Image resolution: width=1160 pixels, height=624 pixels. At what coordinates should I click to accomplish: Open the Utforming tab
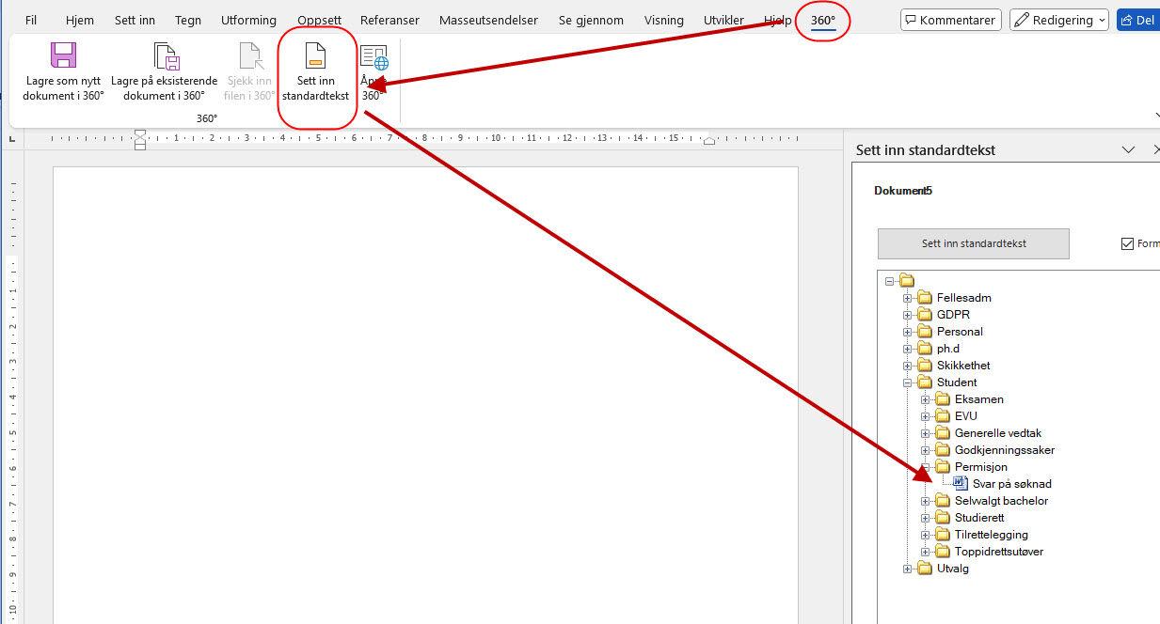(248, 20)
